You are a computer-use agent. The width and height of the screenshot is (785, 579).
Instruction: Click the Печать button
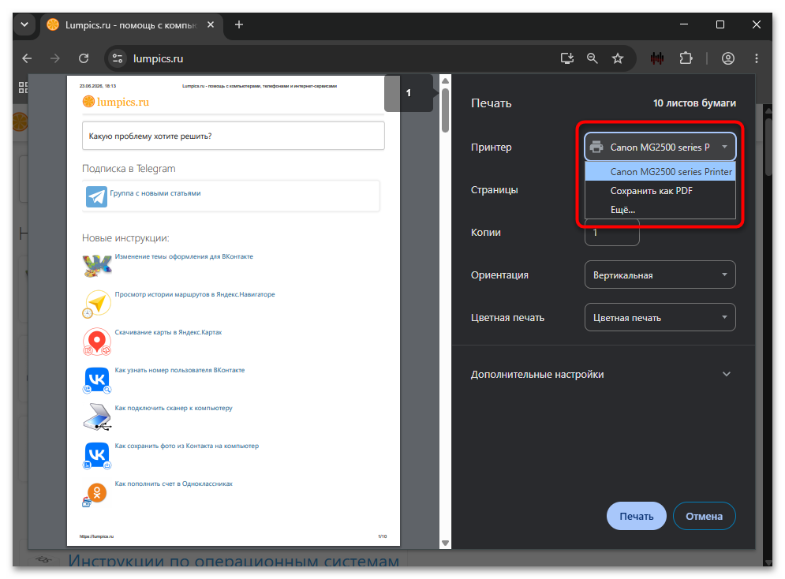coord(637,516)
